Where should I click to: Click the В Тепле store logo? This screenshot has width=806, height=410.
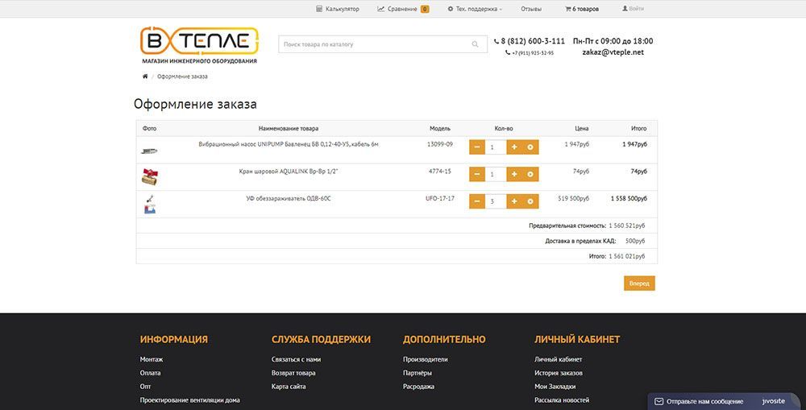tap(199, 46)
